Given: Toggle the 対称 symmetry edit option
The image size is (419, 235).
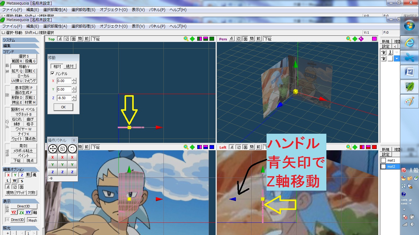Looking at the screenshot, I should [32, 193].
